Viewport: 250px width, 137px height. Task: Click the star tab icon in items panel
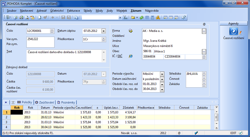(x=6, y=102)
